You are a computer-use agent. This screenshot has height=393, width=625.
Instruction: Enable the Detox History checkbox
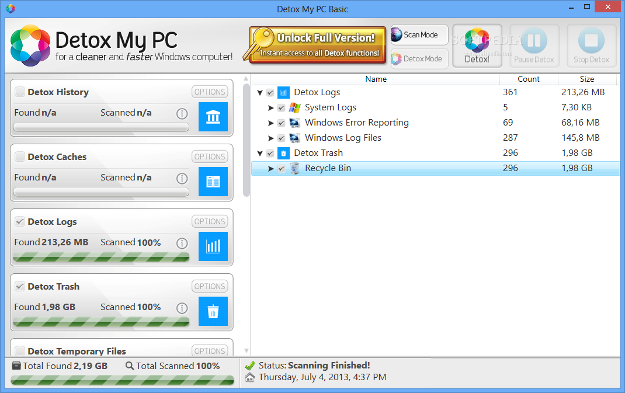click(x=19, y=92)
